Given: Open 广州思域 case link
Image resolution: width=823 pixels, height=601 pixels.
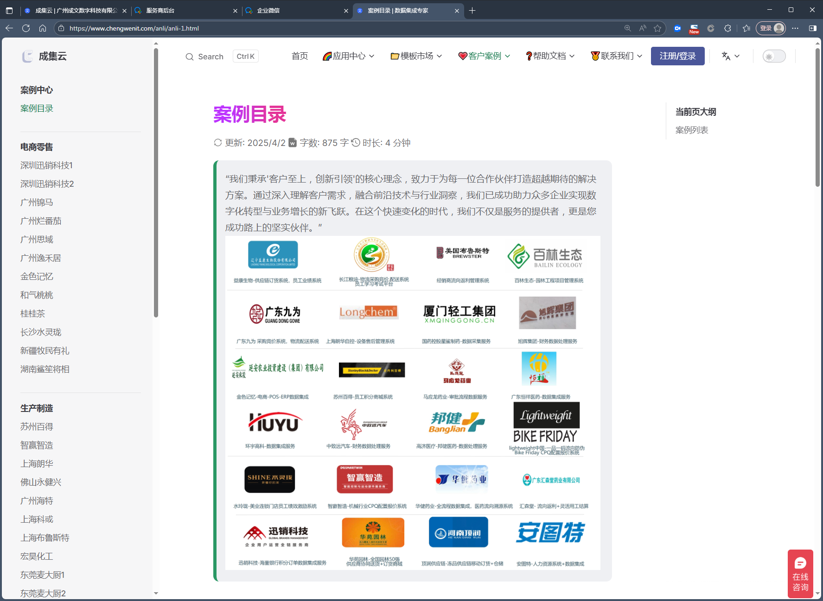Looking at the screenshot, I should click(x=37, y=240).
